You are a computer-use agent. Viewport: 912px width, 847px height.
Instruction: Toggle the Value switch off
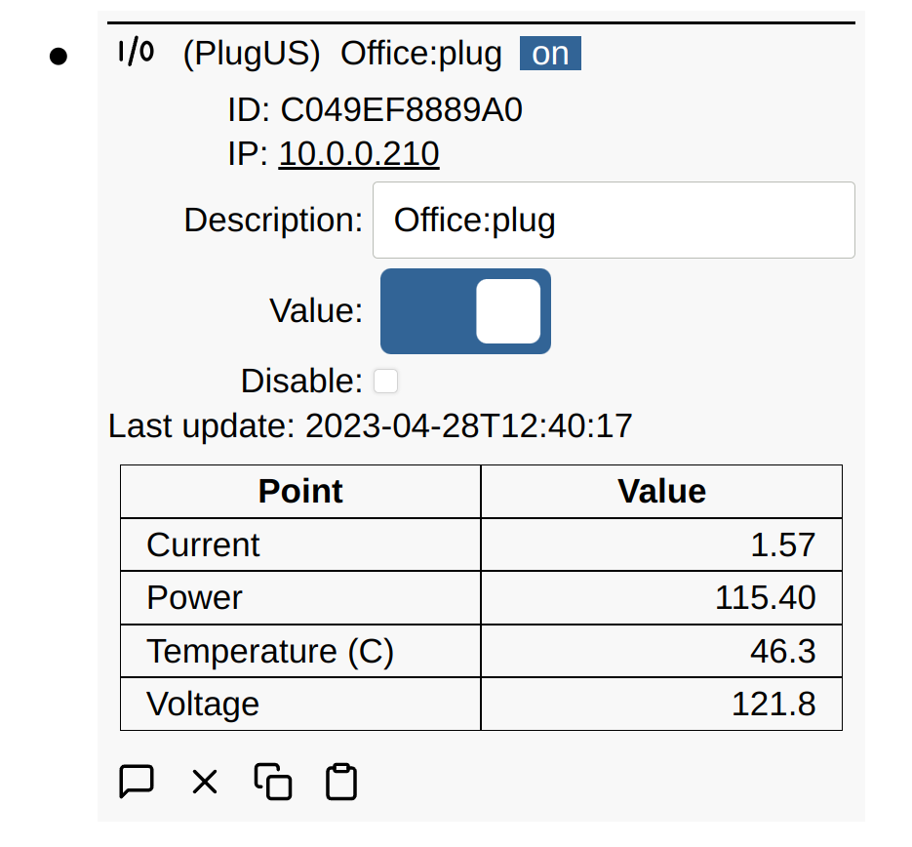point(465,311)
